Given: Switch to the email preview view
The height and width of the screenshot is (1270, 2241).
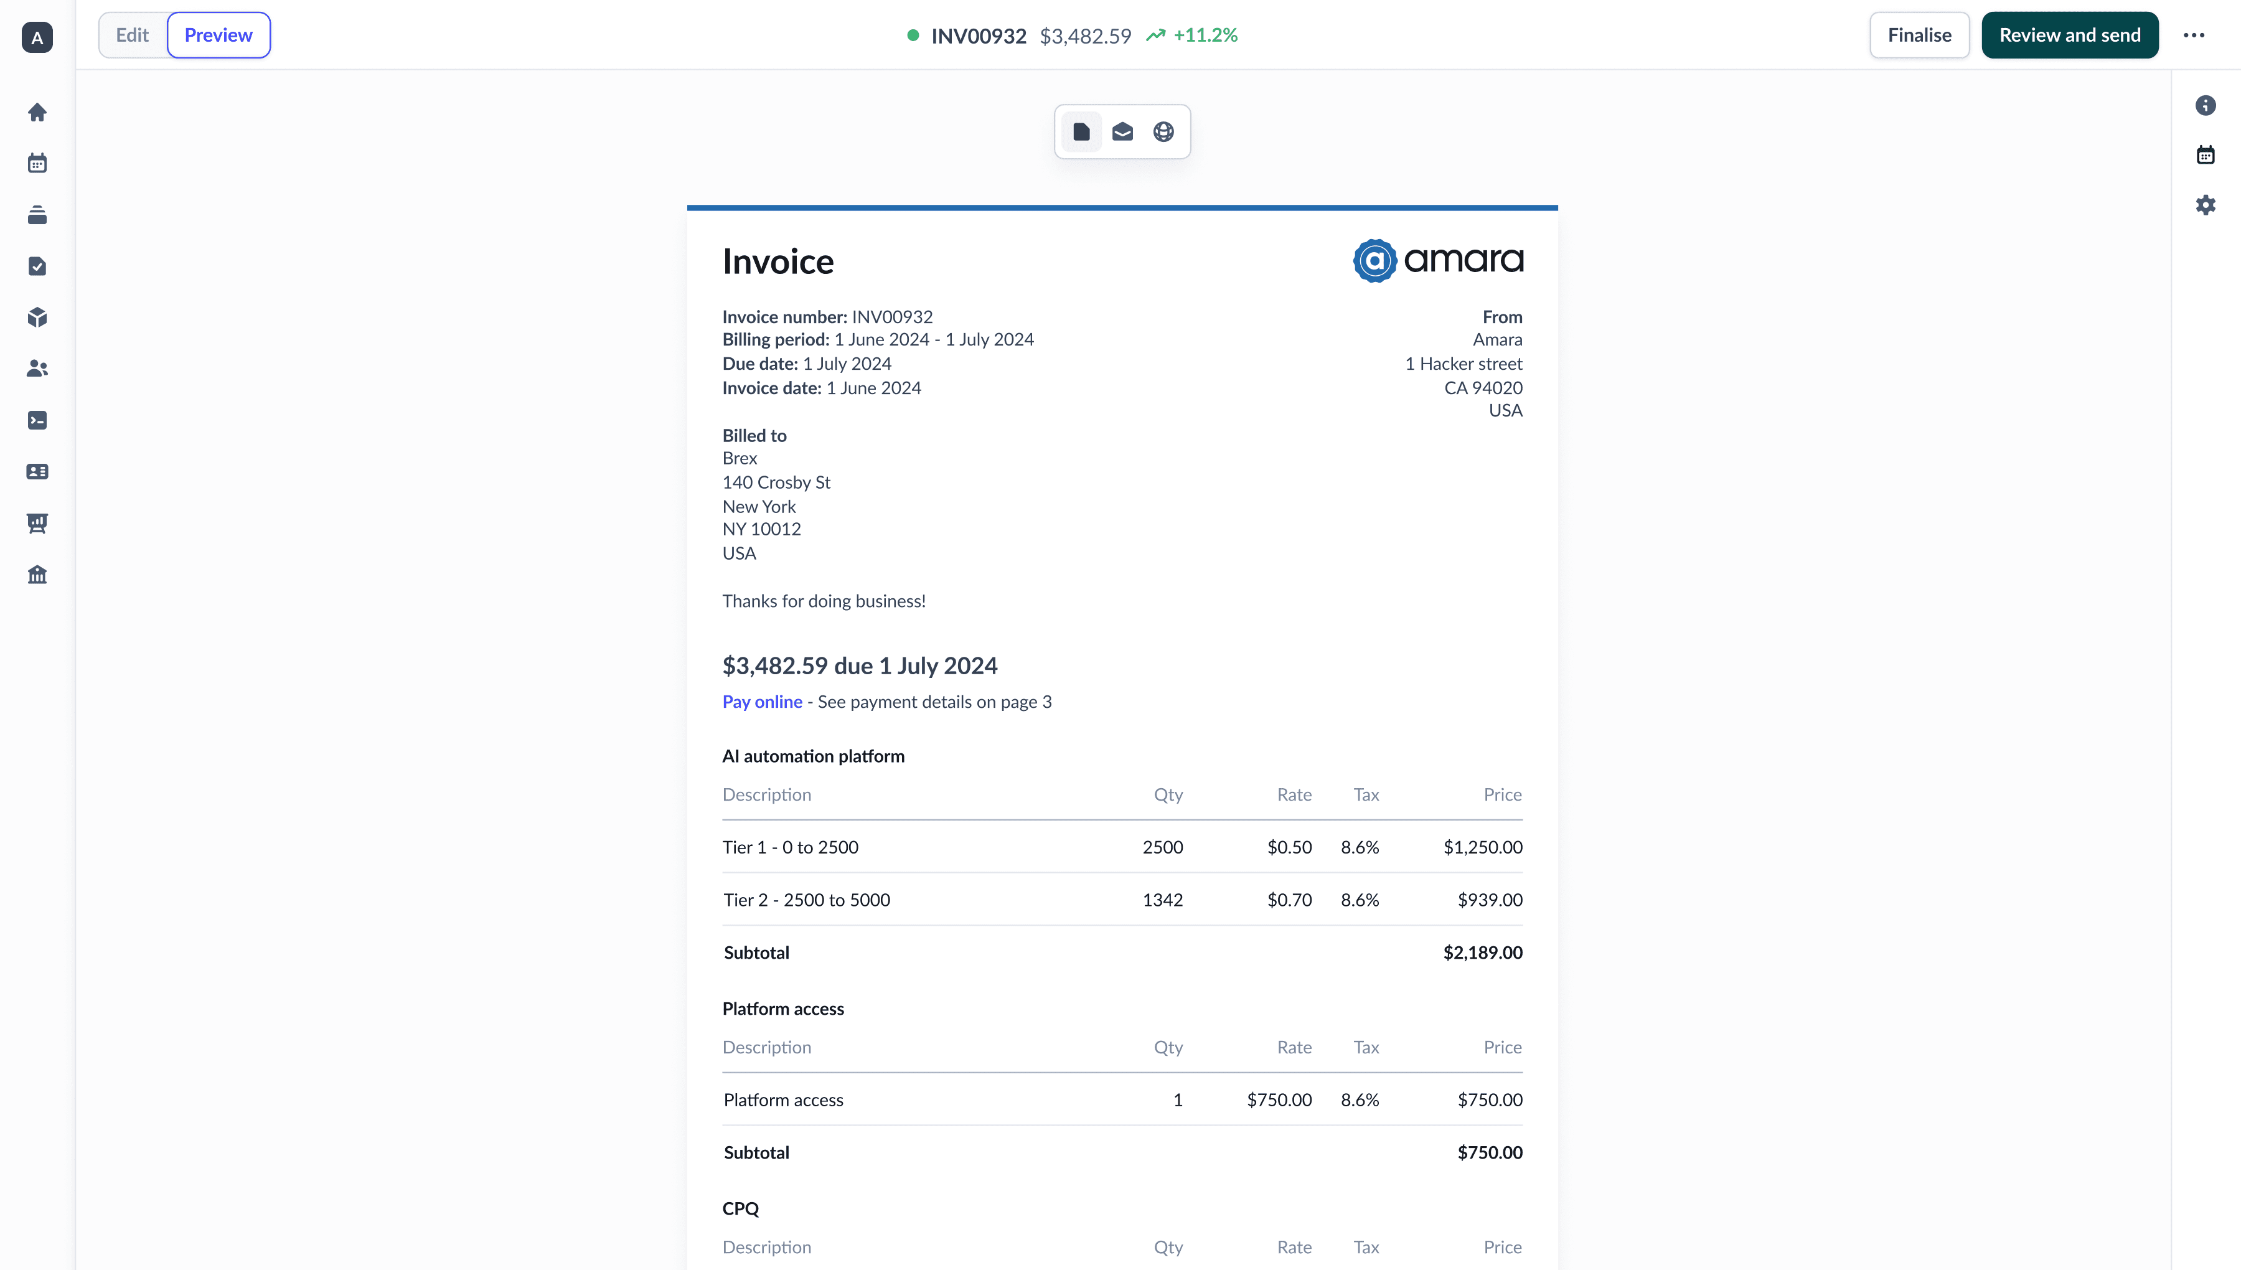Looking at the screenshot, I should (x=1122, y=132).
